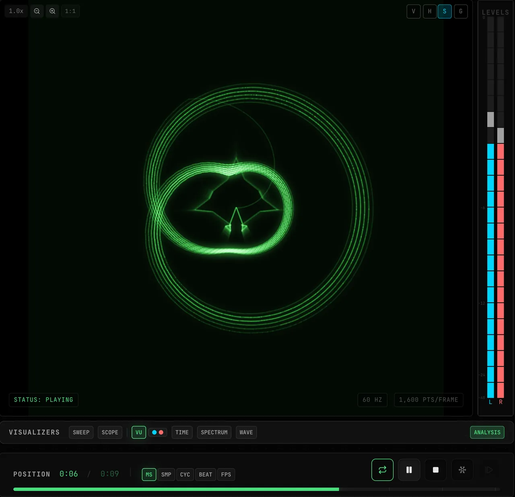Image resolution: width=515 pixels, height=497 pixels.
Task: Stop playback with the square icon
Action: pos(436,470)
